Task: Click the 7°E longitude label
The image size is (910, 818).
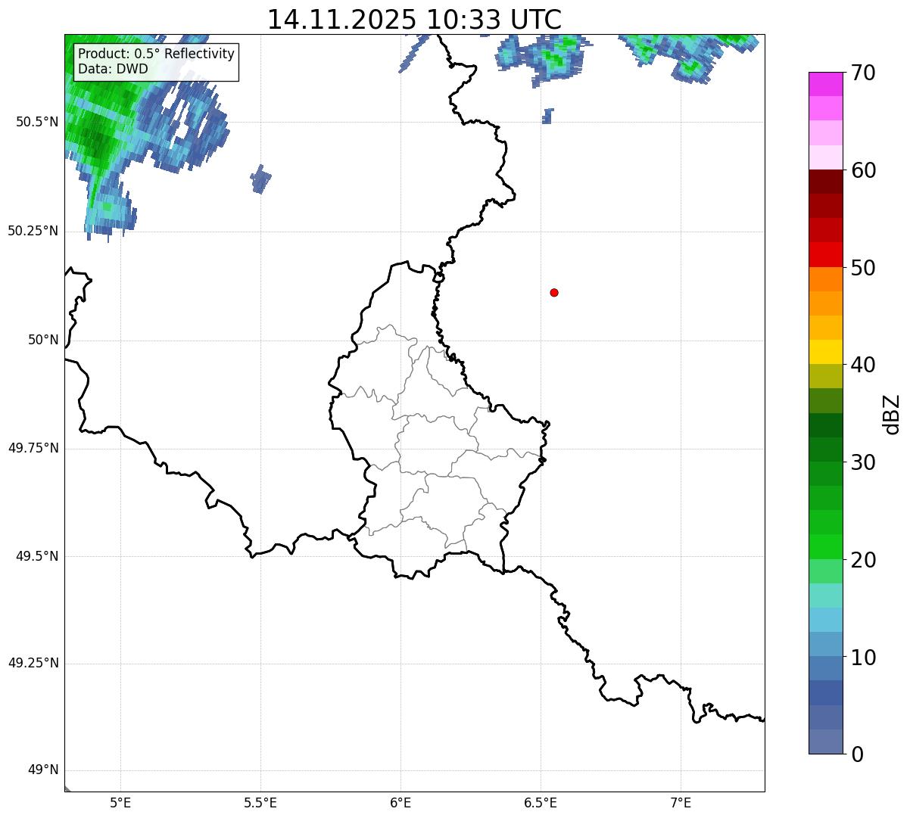Action: coord(681,802)
